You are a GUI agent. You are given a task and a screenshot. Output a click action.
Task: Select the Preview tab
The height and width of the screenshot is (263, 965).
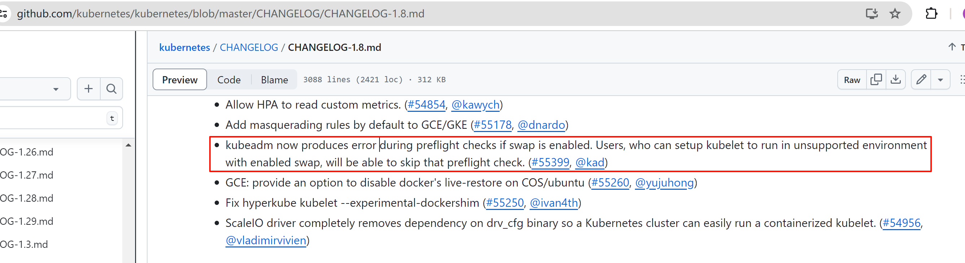[x=179, y=80]
